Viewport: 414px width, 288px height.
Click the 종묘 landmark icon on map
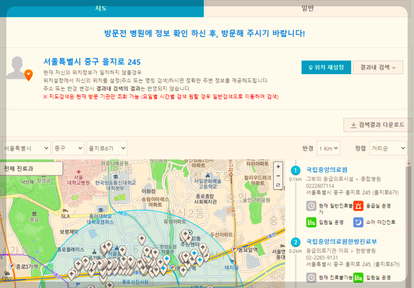34,213
